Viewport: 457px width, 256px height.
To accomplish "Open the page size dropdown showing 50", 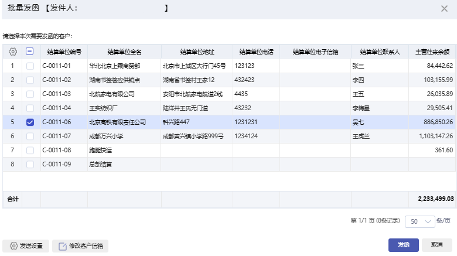I will pyautogui.click(x=420, y=221).
